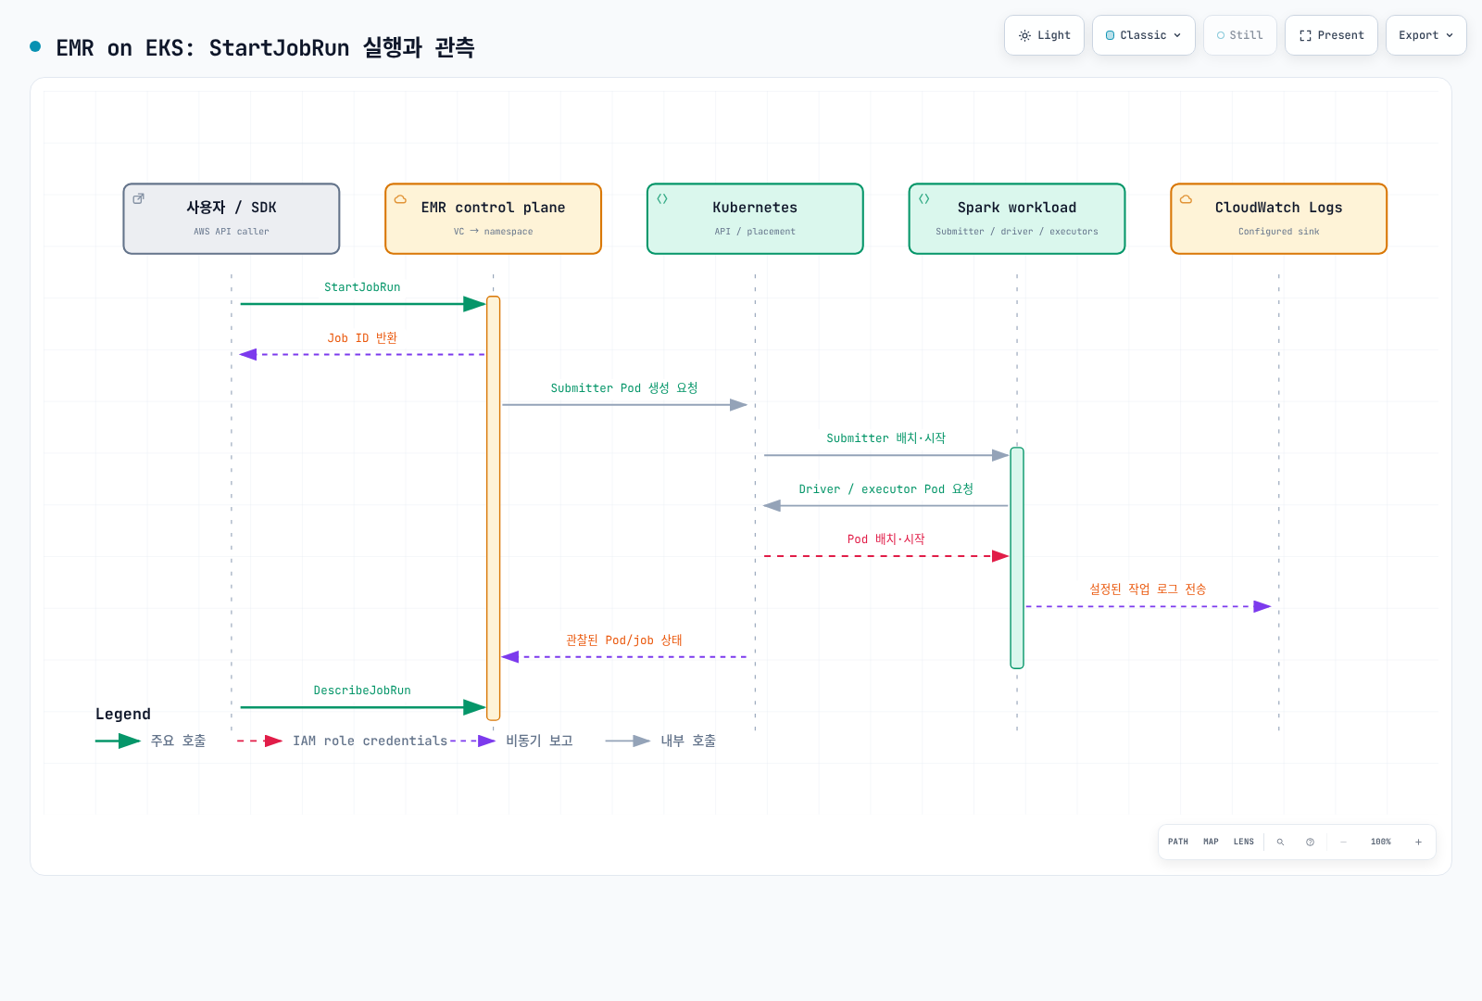Screen dimensions: 1482x1001
Task: Click the cloud icon on EMR control plane card
Action: click(400, 198)
